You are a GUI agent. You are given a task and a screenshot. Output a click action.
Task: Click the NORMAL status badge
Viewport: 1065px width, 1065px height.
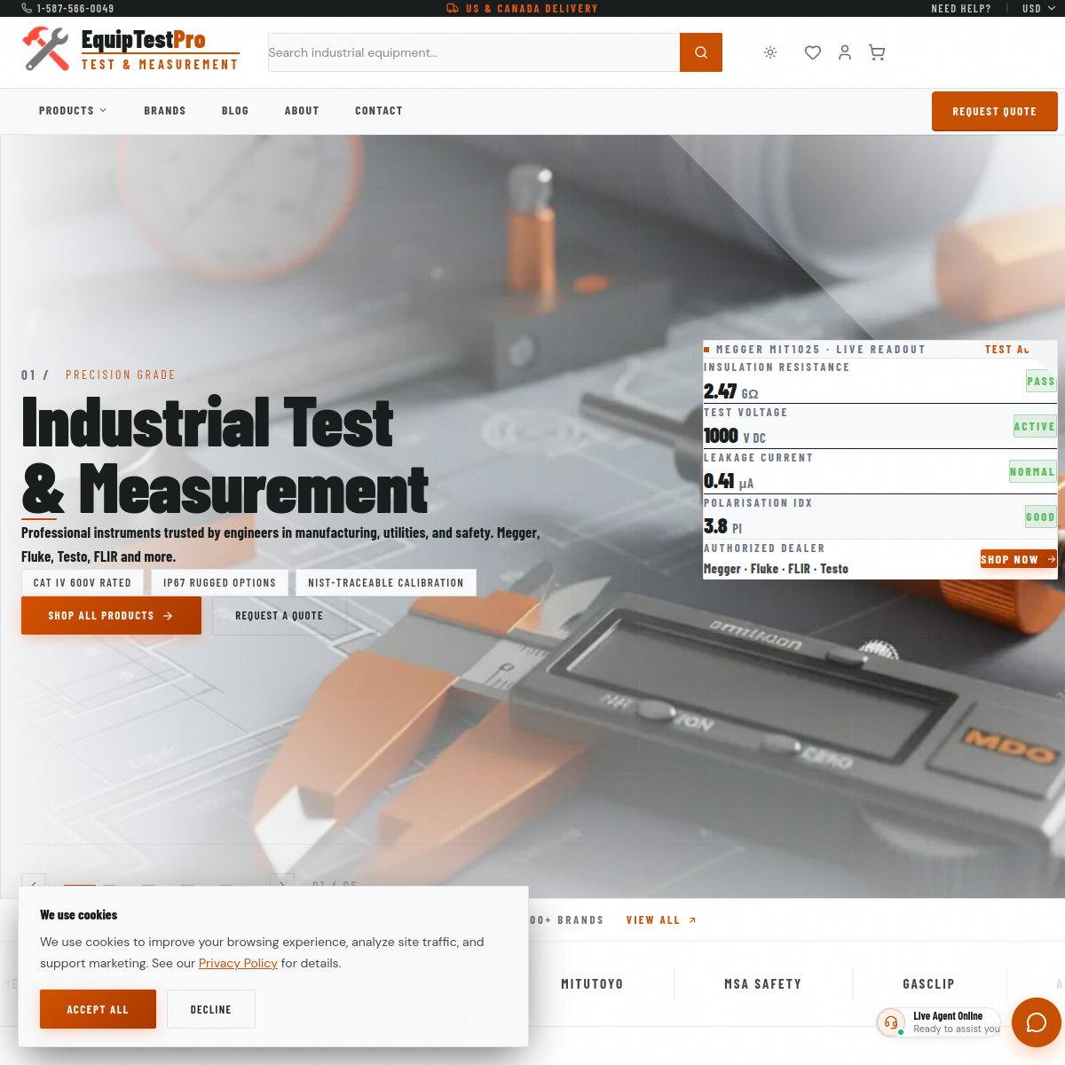pyautogui.click(x=1032, y=471)
